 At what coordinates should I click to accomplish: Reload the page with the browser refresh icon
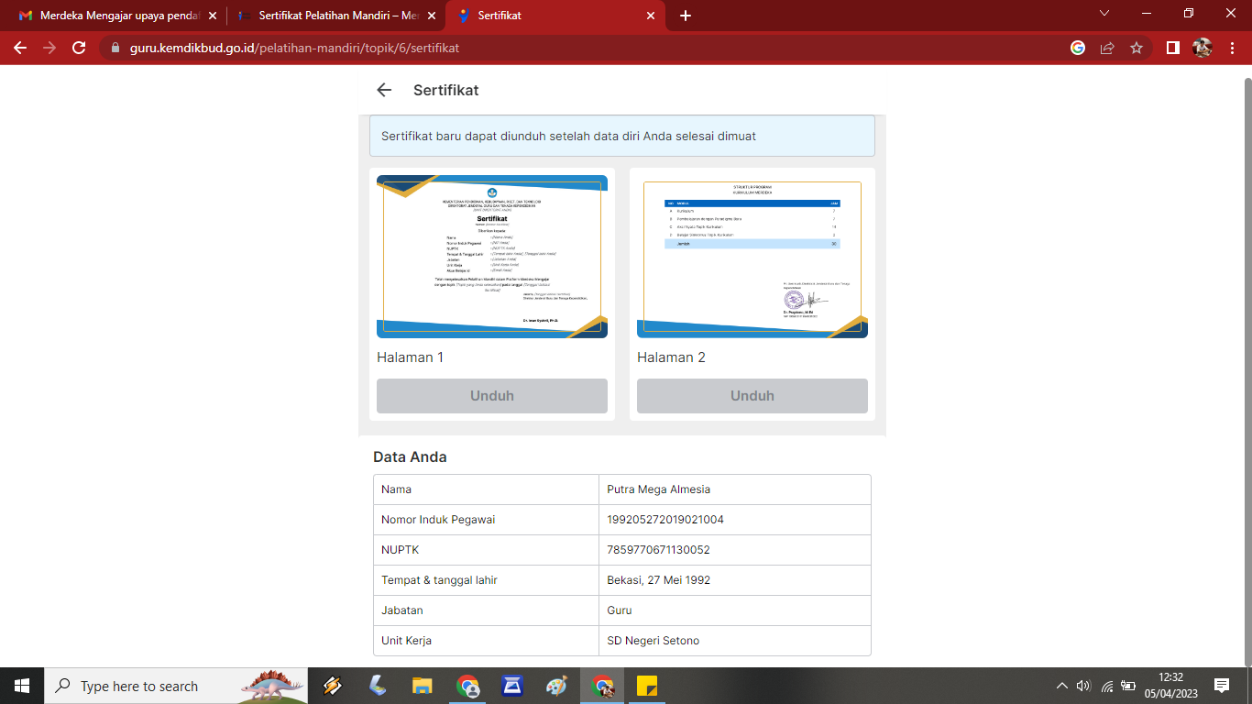pos(79,48)
